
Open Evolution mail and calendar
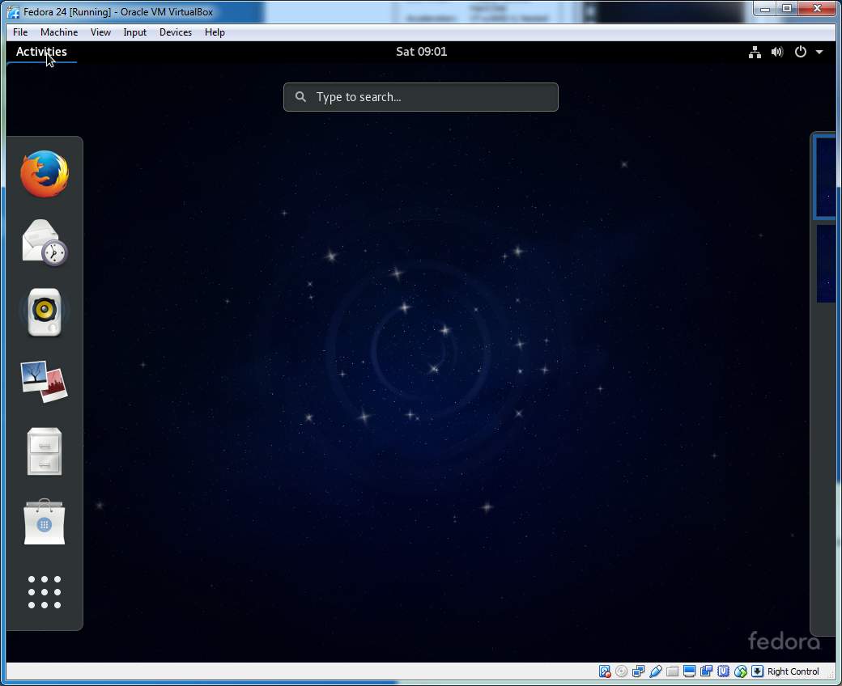(x=45, y=243)
